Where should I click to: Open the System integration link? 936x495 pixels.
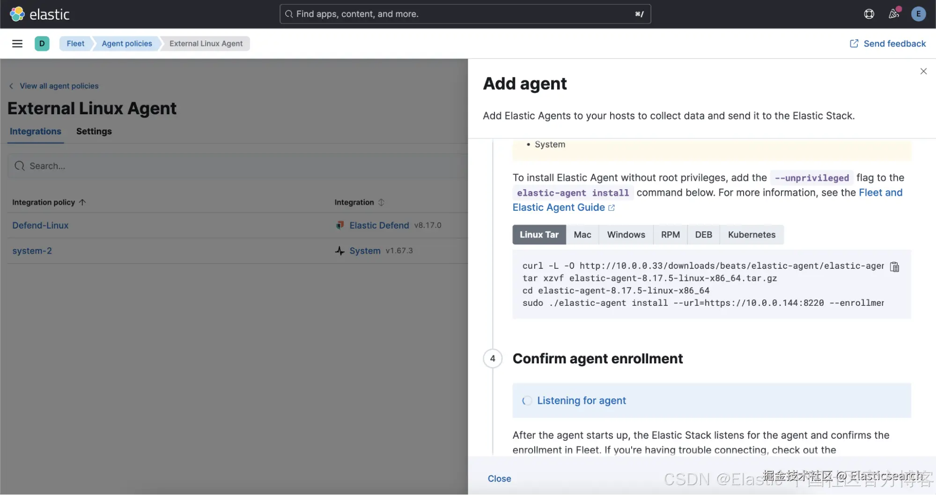365,251
